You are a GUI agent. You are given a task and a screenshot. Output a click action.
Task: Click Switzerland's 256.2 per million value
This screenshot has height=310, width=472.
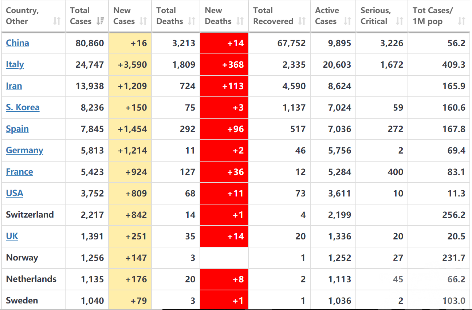[454, 215]
